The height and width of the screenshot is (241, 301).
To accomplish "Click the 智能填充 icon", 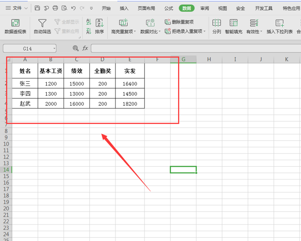I will pos(234,23).
